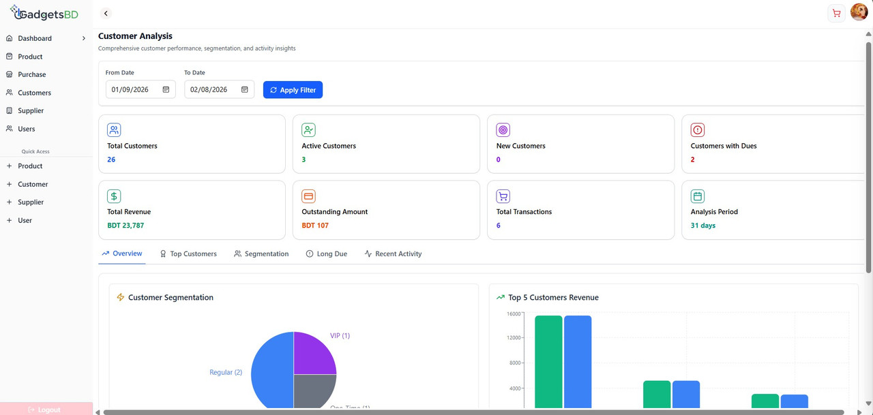Click the GadgetsBD logo
Viewport: 873px width, 415px height.
[x=44, y=13]
